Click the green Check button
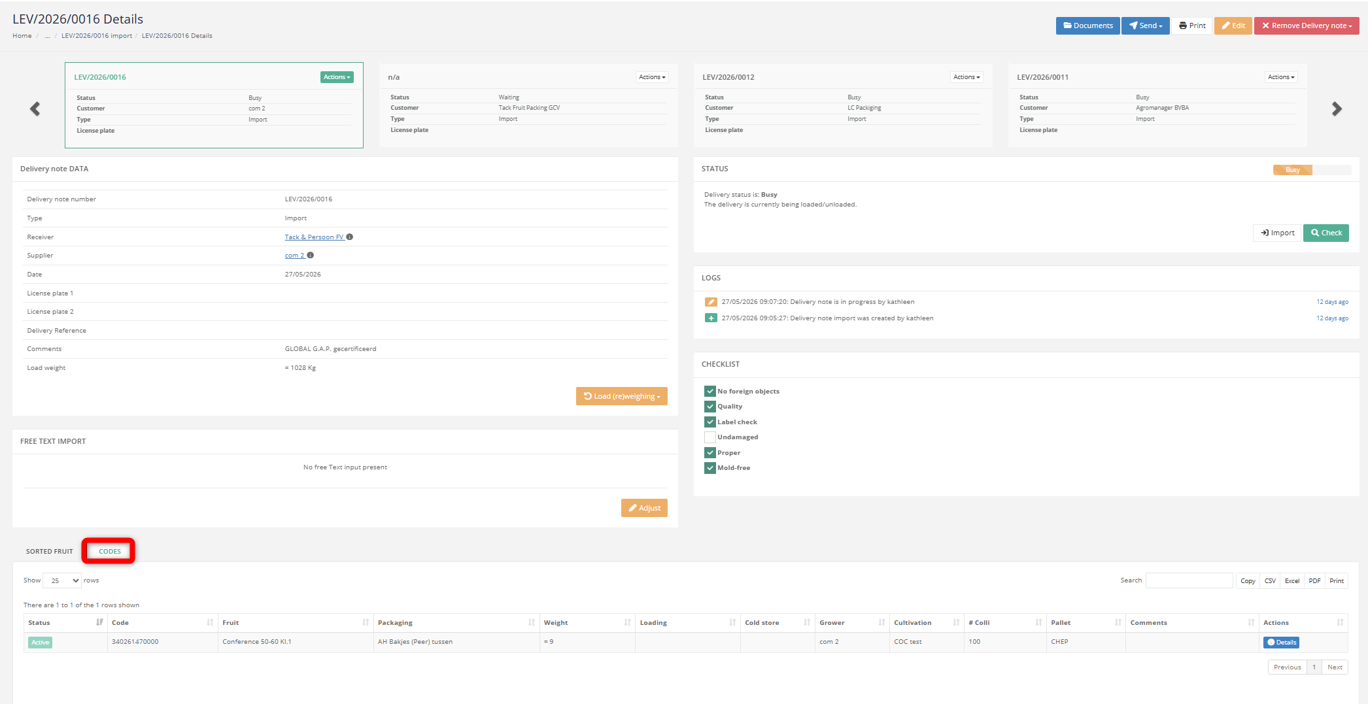This screenshot has height=704, width=1368. pos(1326,233)
